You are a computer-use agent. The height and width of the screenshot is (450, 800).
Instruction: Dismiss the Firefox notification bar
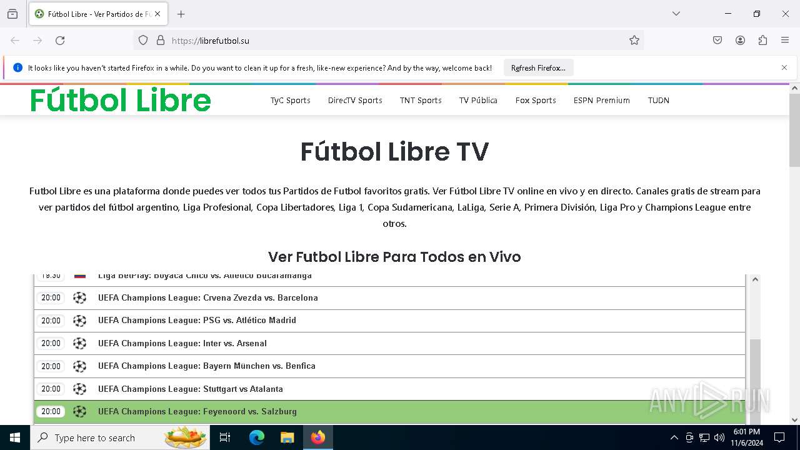pos(784,67)
